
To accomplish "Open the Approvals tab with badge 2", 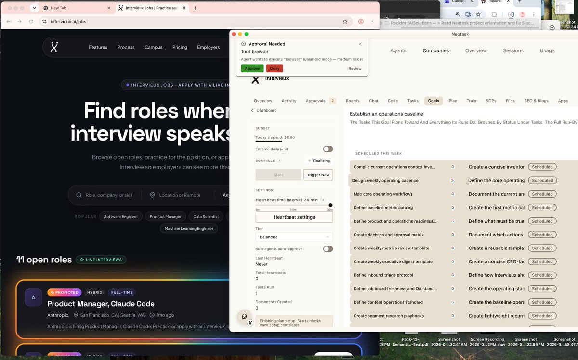I will click(x=320, y=101).
